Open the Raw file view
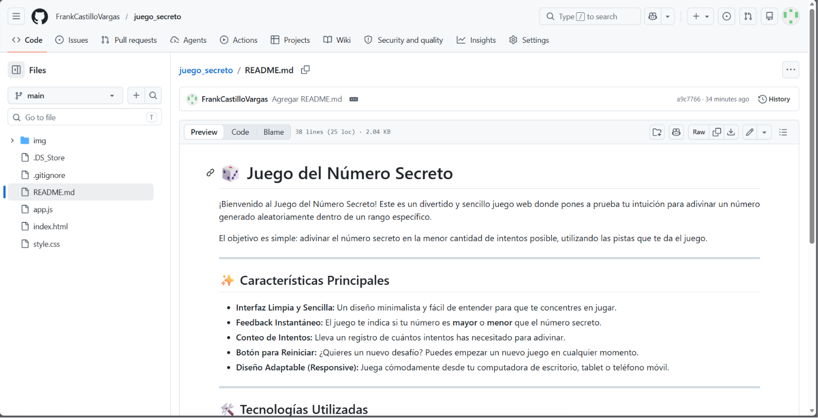Image resolution: width=818 pixels, height=418 pixels. click(699, 132)
